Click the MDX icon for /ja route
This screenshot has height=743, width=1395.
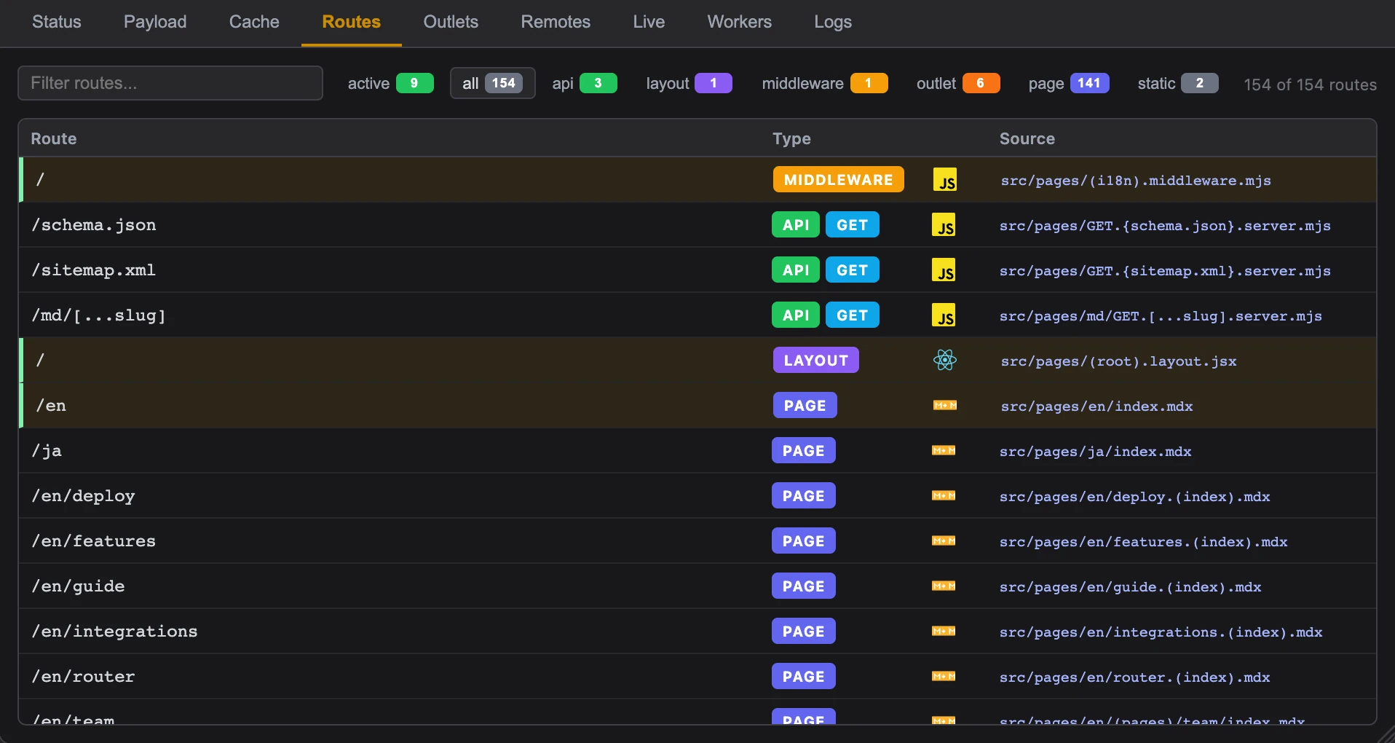point(943,451)
